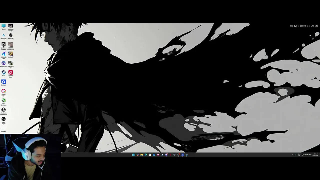The height and width of the screenshot is (180, 320).
Task: Open the ENG US language switcher
Action: point(299,155)
